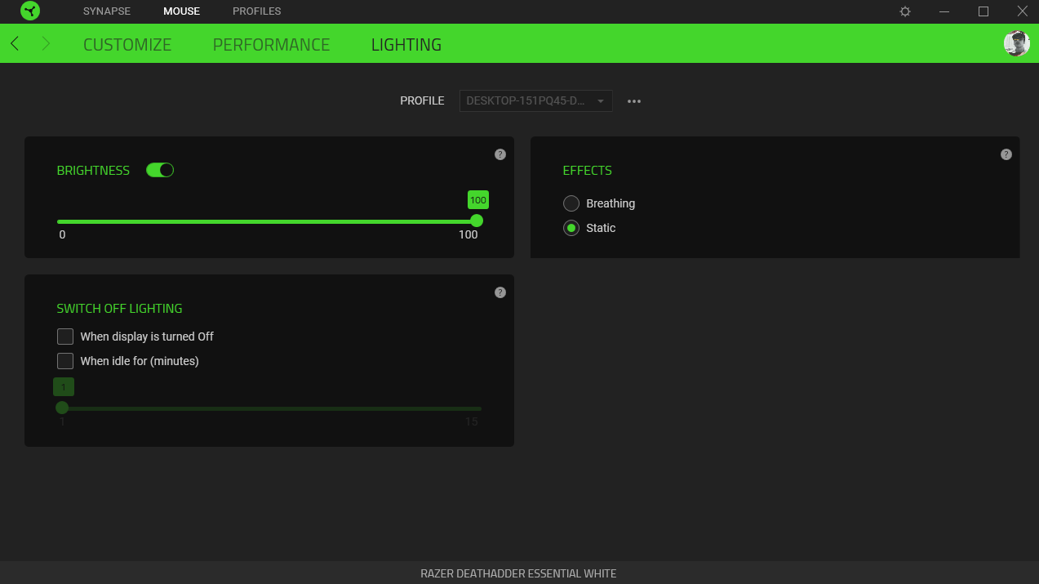The image size is (1039, 584).
Task: Click the Razer logo icon
Action: click(30, 11)
